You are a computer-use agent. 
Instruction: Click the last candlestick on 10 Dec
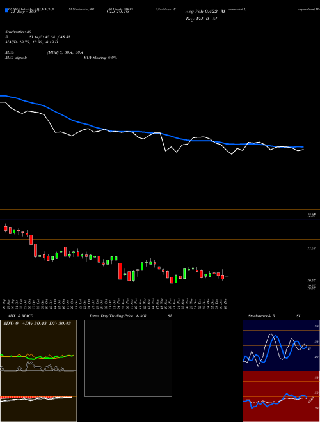tap(227, 277)
